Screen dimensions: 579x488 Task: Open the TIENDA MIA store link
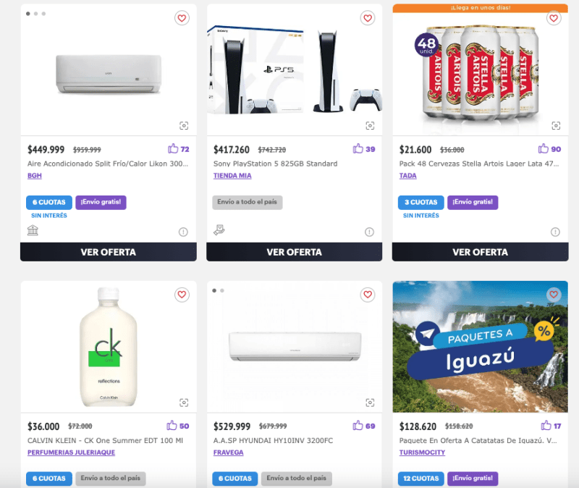click(232, 176)
